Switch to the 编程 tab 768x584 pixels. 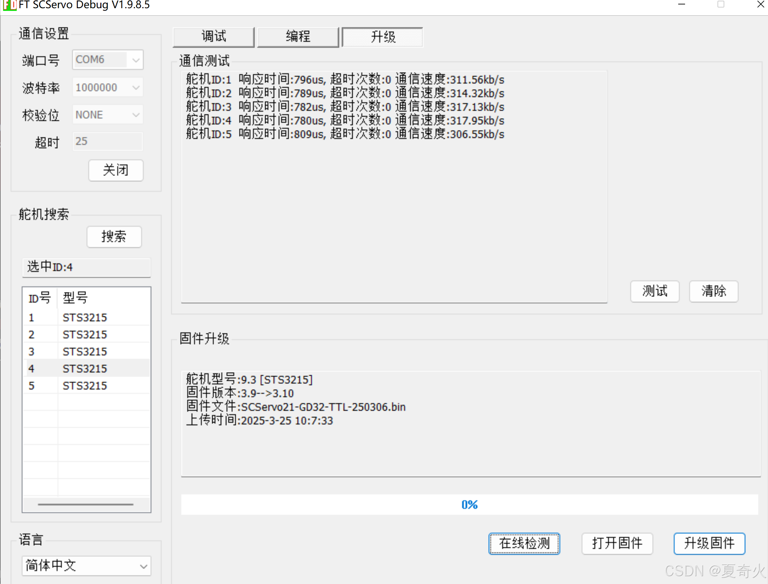[x=298, y=36]
